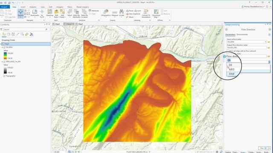The image size is (273, 153).
Task: Select the Explore navigation tool
Action: coord(20,13)
